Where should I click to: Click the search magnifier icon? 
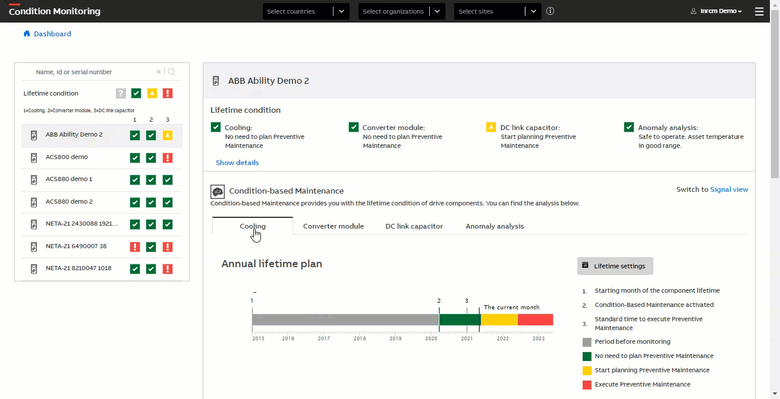(x=171, y=72)
